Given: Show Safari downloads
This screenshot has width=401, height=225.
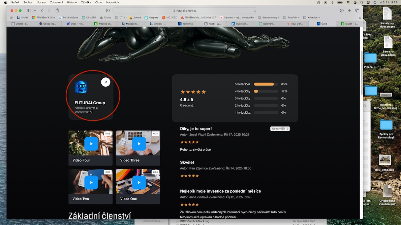Looking at the screenshot, I should [x=342, y=10].
